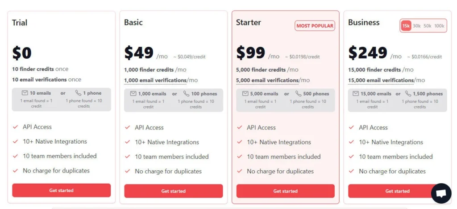The height and width of the screenshot is (209, 457).
Task: Select the 15k credits option
Action: pyautogui.click(x=406, y=26)
